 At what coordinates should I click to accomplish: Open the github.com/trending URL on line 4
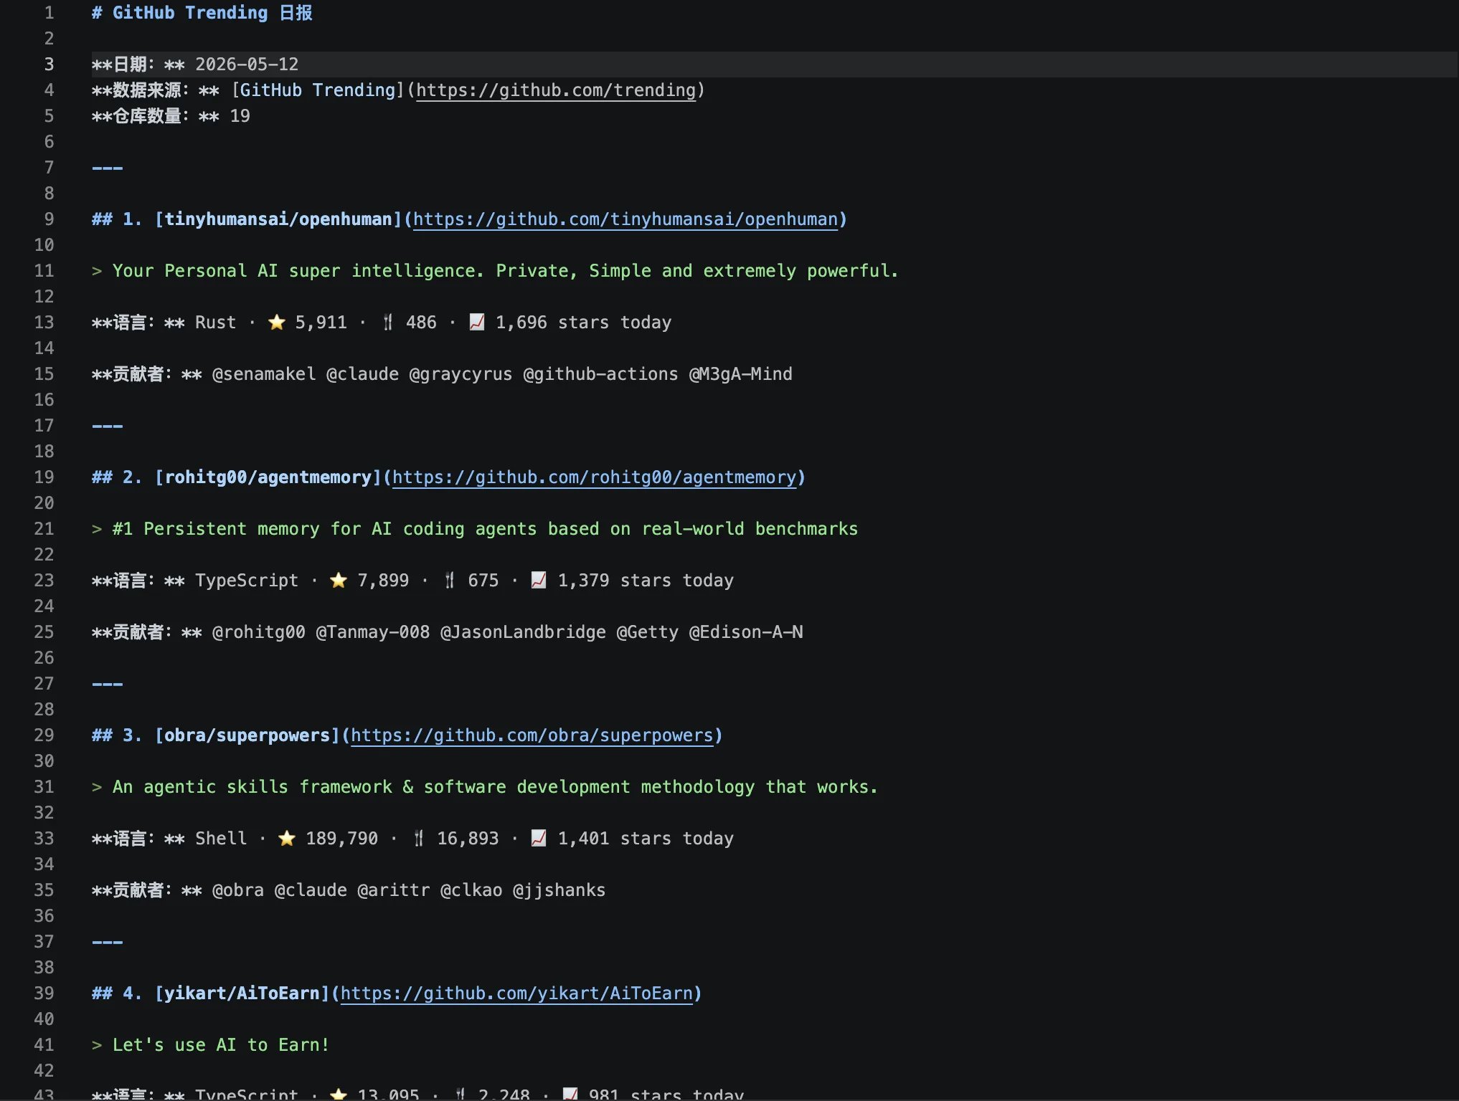(x=556, y=90)
